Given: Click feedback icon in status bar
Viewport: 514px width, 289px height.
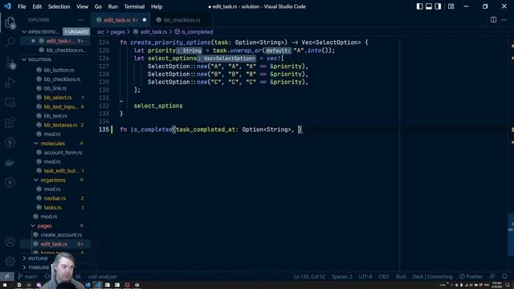Looking at the screenshot, I should tap(492, 276).
